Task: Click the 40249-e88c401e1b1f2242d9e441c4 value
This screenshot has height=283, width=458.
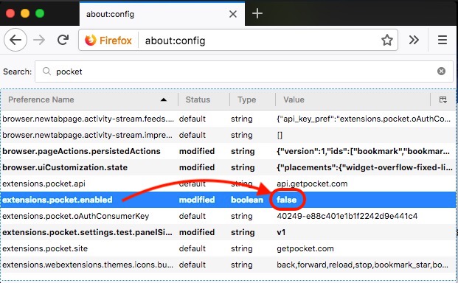Action: click(x=347, y=216)
